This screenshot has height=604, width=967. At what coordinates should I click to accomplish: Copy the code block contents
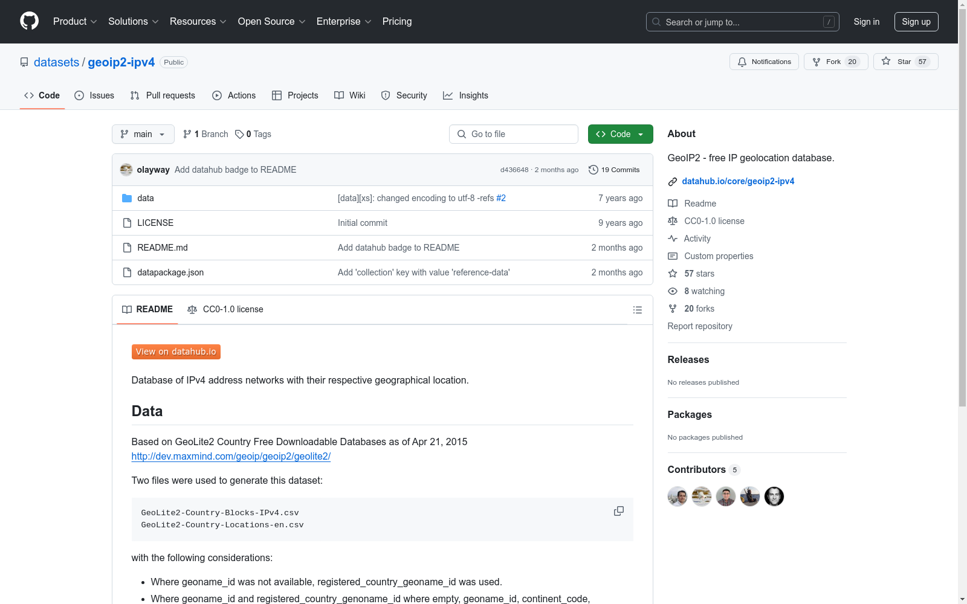(618, 511)
